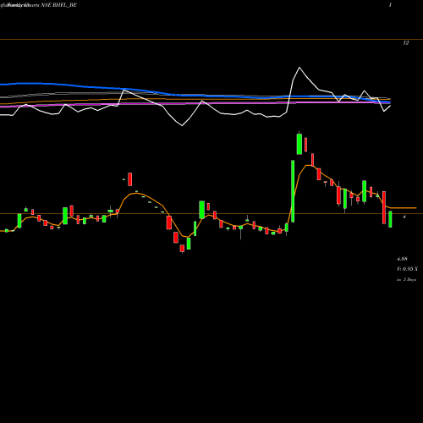
Task: Click the '4.08' price value text
Action: [x=402, y=259]
